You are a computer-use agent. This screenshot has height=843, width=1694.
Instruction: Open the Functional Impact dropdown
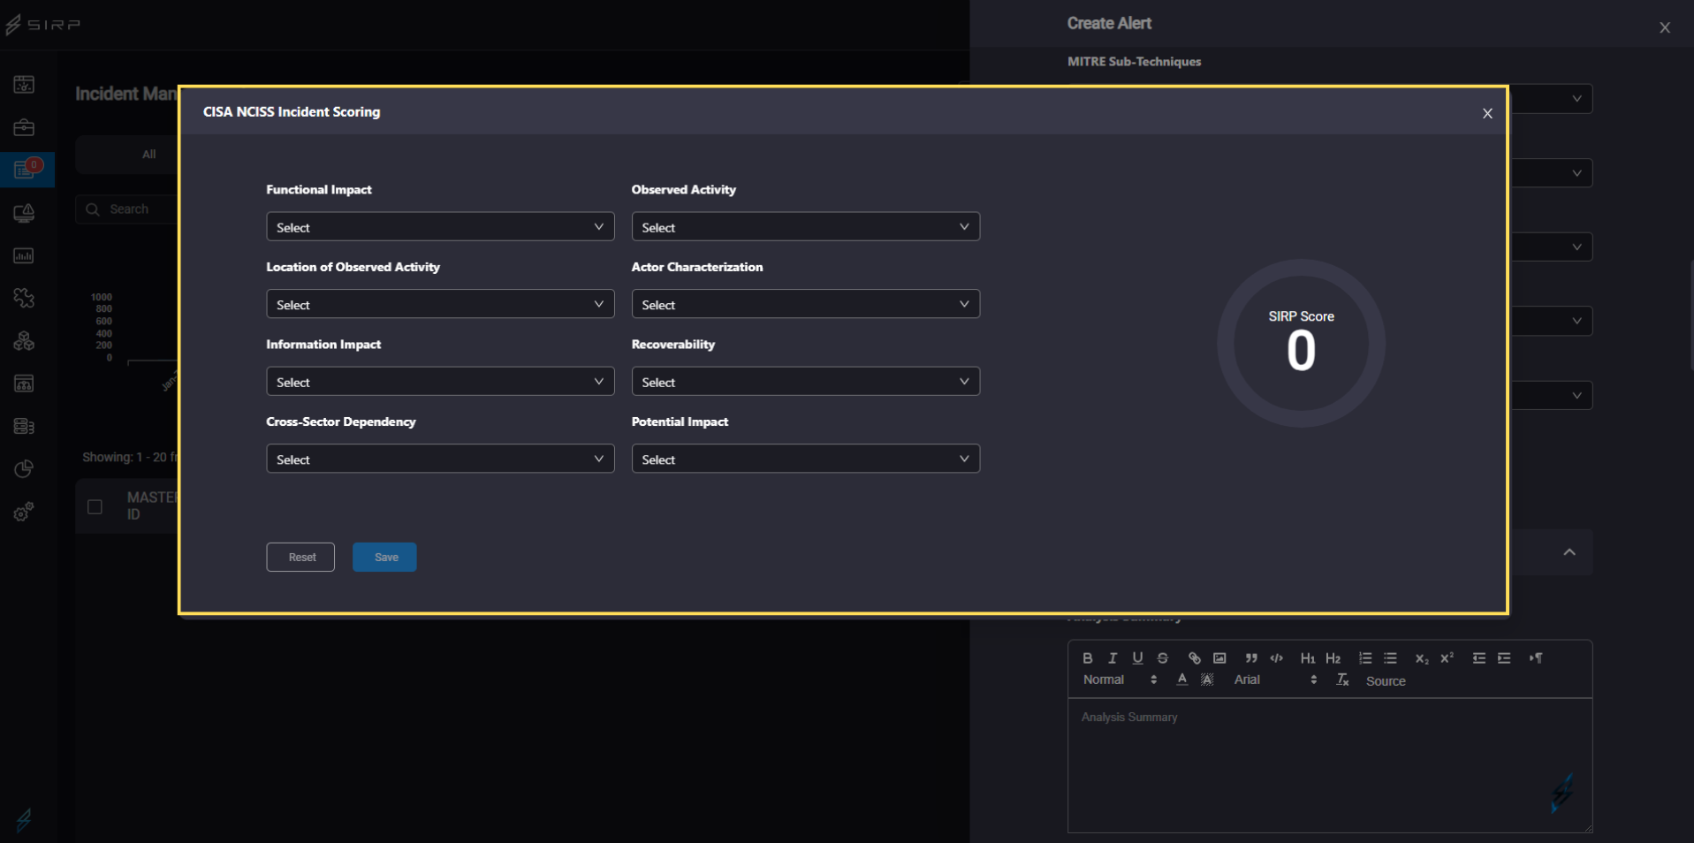tap(440, 227)
